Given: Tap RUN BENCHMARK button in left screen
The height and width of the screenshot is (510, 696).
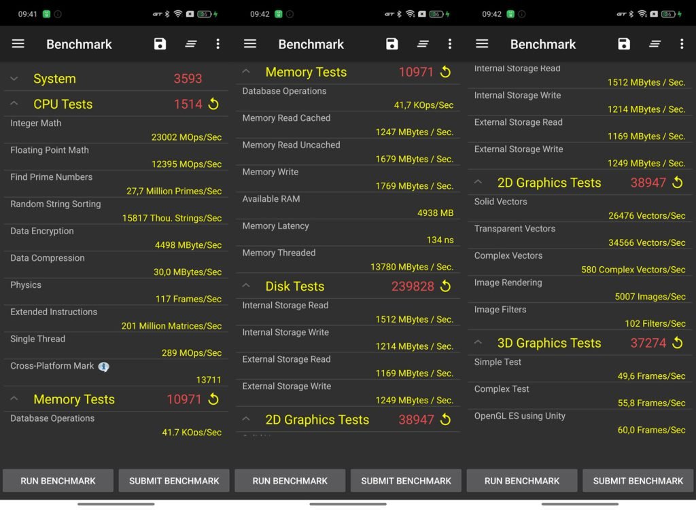Looking at the screenshot, I should (x=58, y=481).
